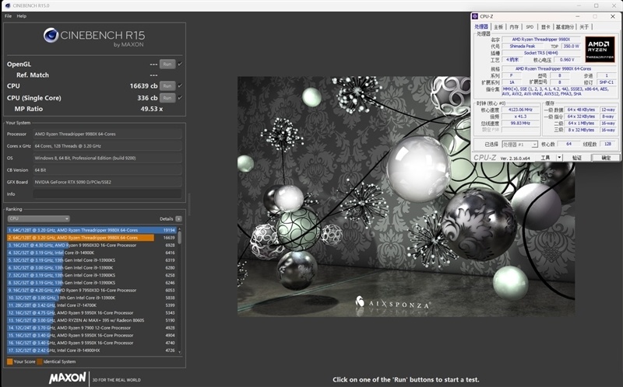This screenshot has height=387, width=623.
Task: Click the AMD Ryzen Threadripper logo in CPU-Z
Action: [600, 47]
